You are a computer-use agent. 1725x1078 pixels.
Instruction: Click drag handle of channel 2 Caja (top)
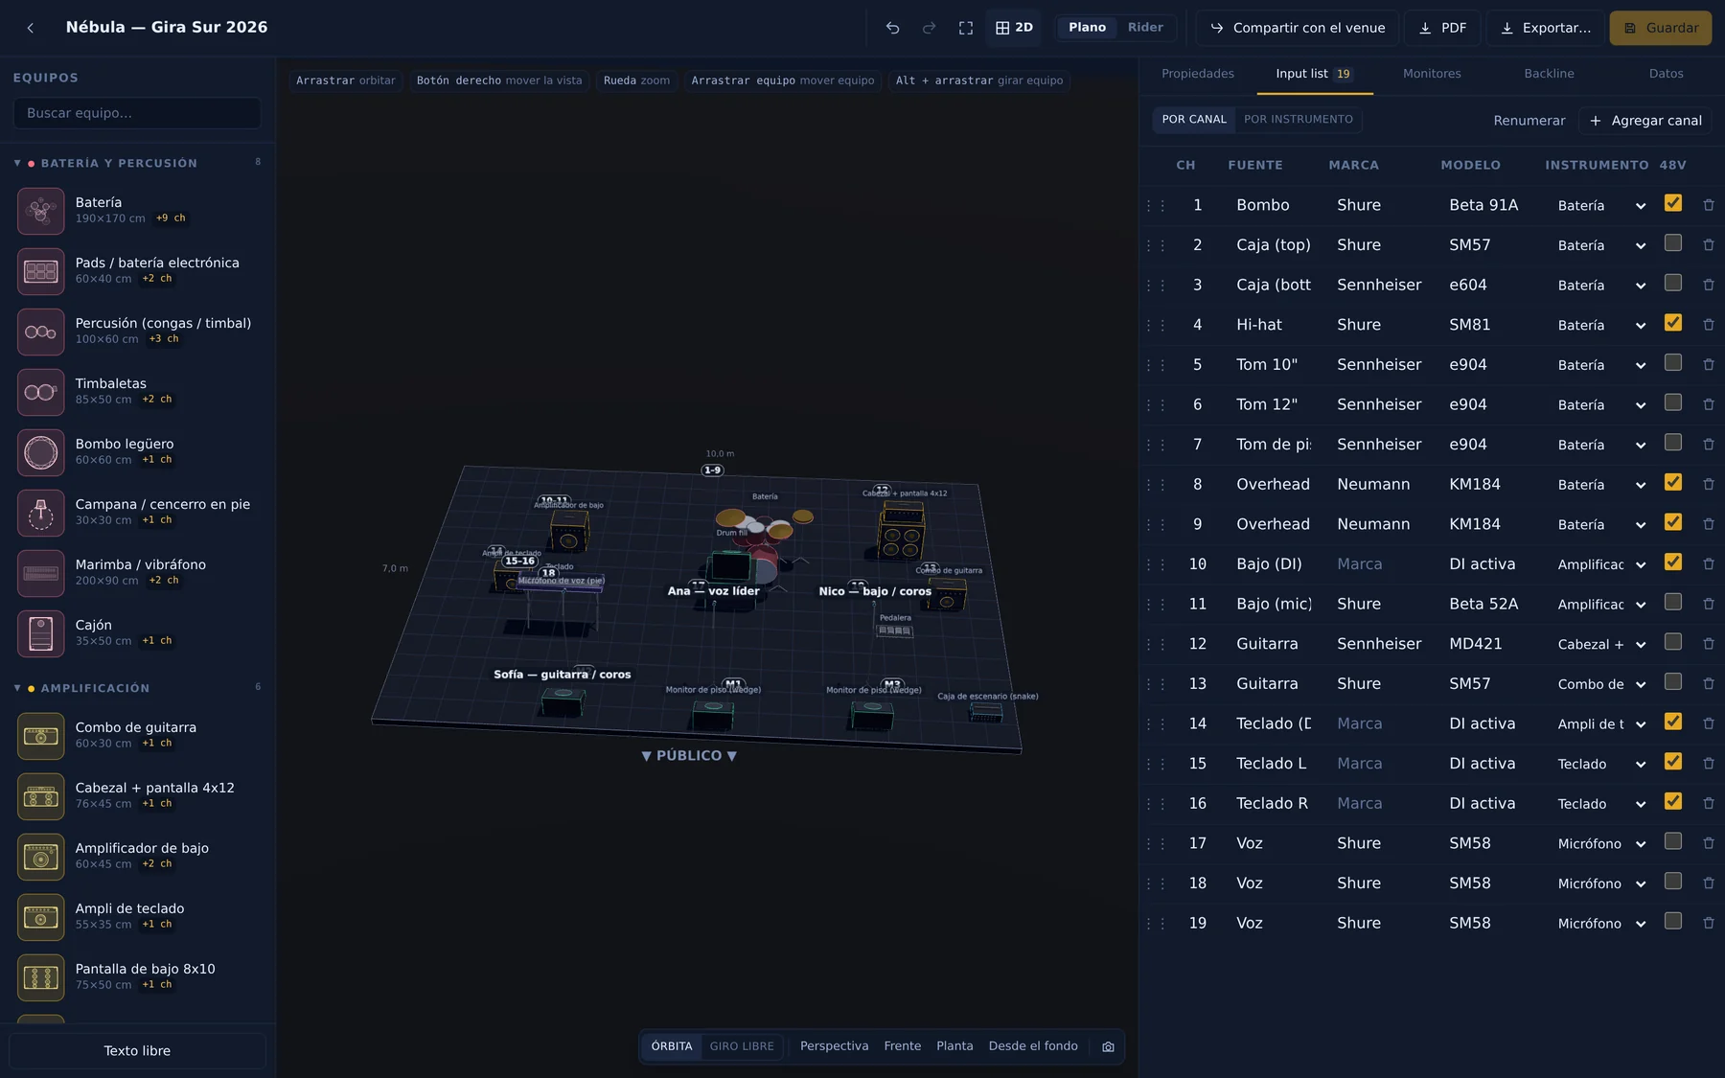pyautogui.click(x=1156, y=245)
